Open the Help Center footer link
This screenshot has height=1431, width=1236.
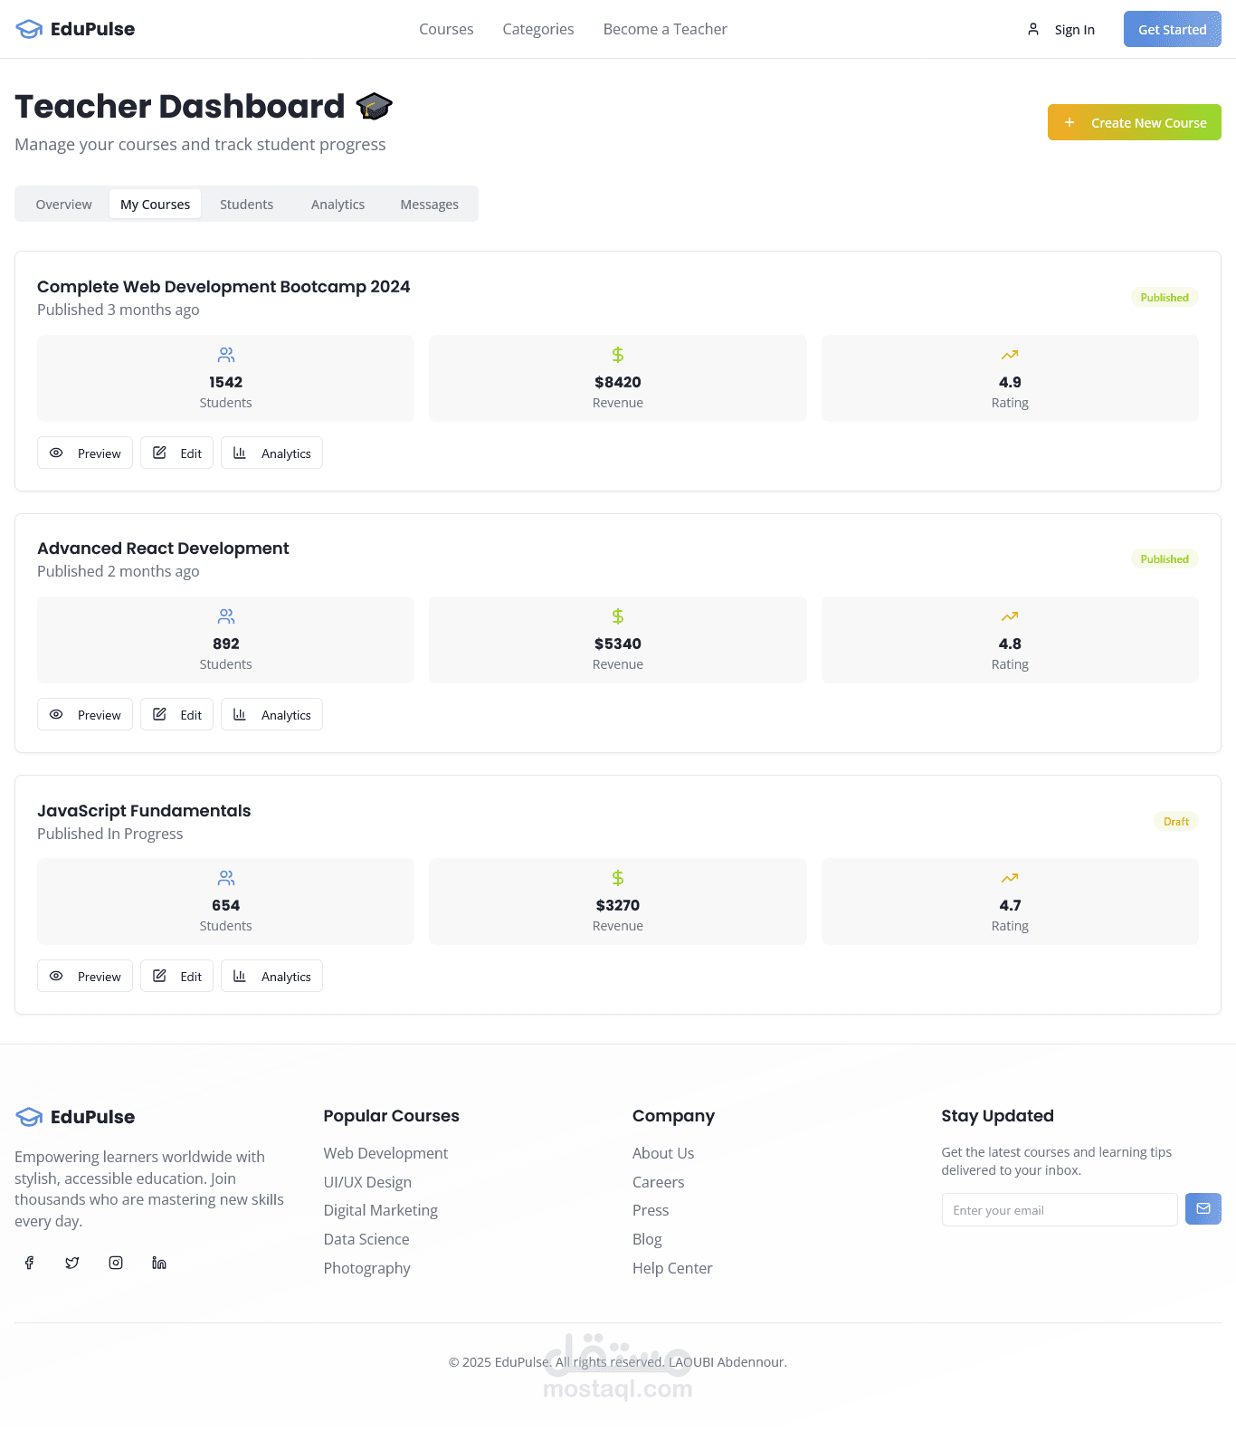672,1268
